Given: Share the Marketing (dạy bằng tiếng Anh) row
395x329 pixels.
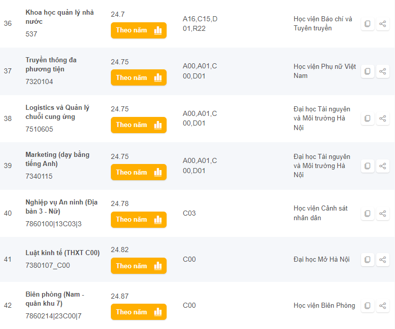Looking at the screenshot, I should pos(383,166).
